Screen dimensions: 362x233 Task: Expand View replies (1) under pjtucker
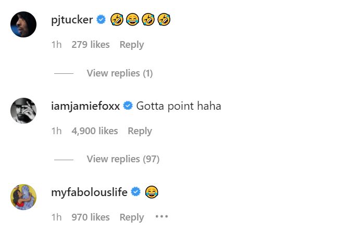(119, 73)
